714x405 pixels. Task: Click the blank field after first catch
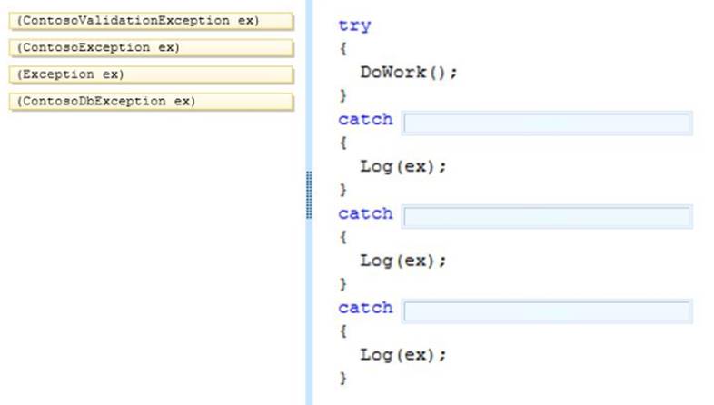(x=546, y=123)
